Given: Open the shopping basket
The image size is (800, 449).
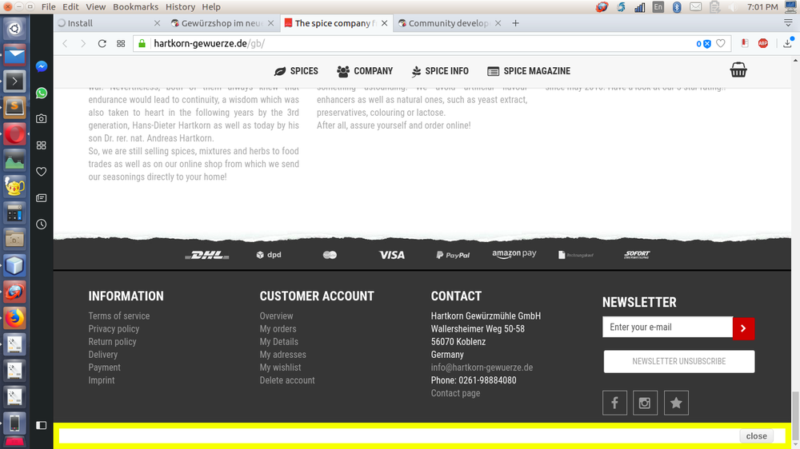Looking at the screenshot, I should pos(738,70).
